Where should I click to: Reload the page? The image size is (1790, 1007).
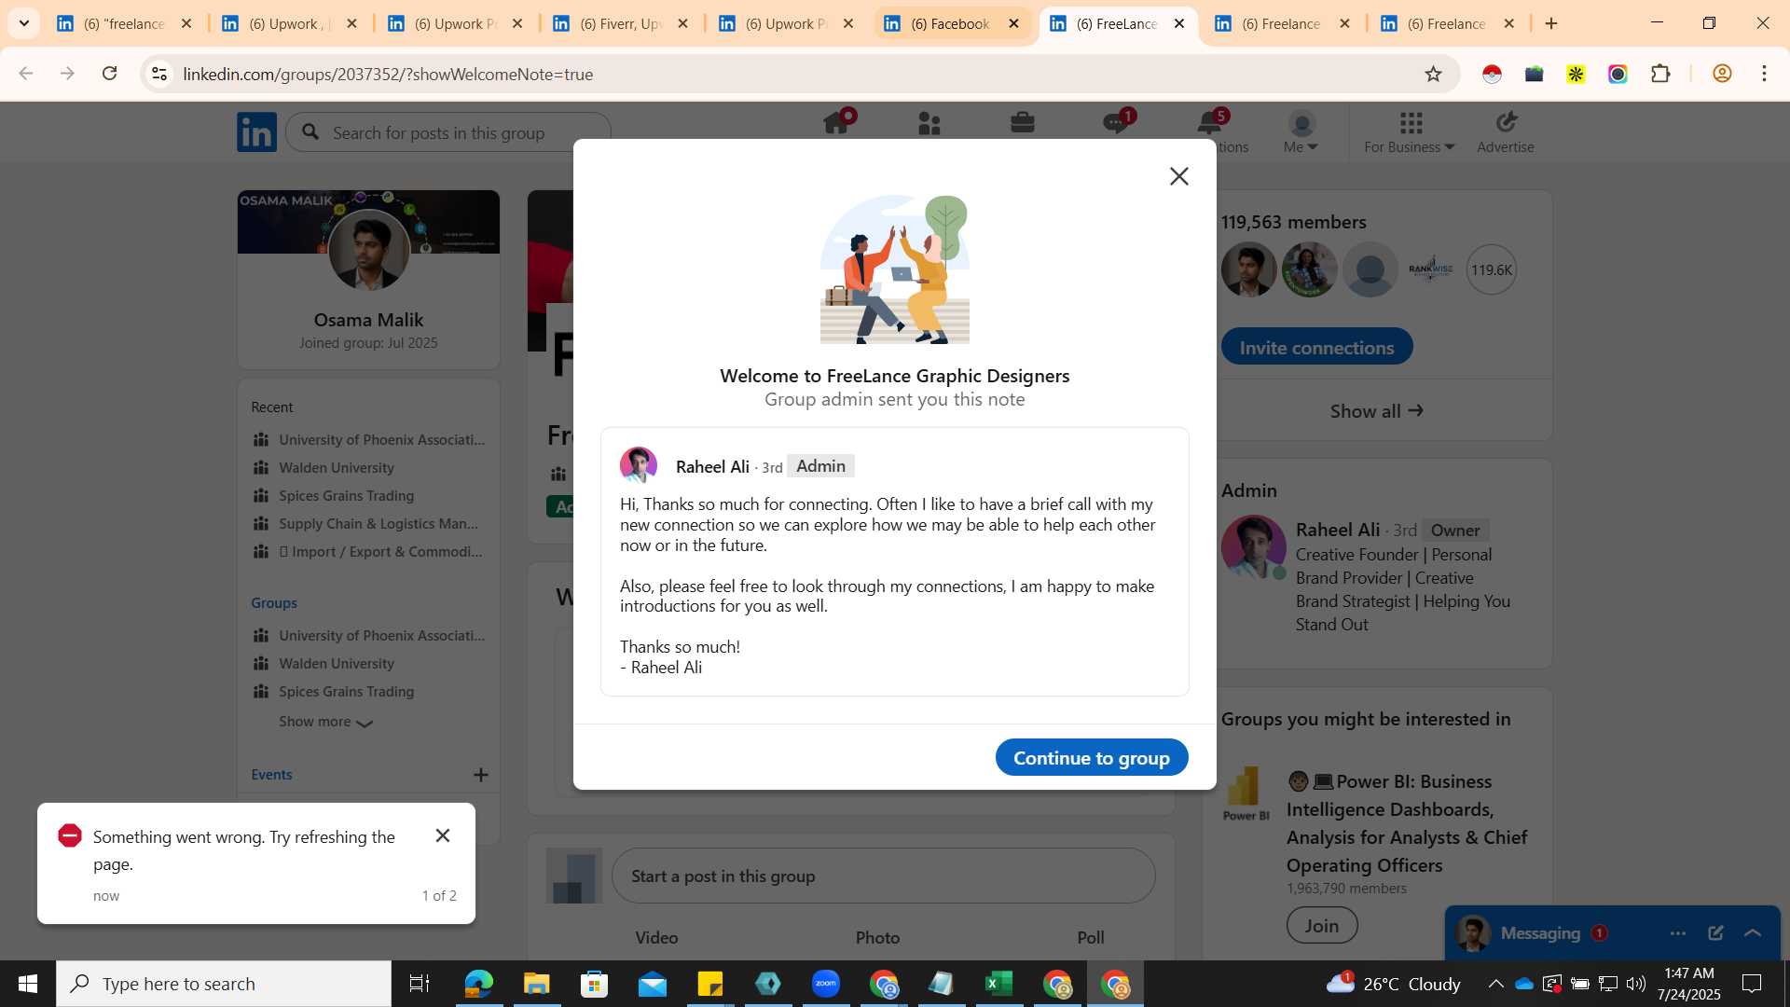109,74
